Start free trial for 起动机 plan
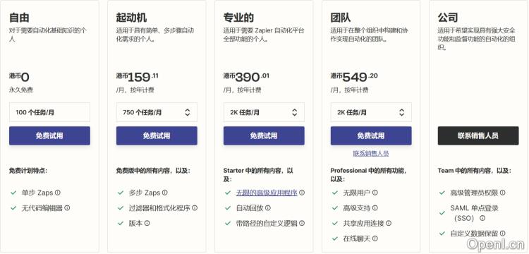 [x=157, y=135]
